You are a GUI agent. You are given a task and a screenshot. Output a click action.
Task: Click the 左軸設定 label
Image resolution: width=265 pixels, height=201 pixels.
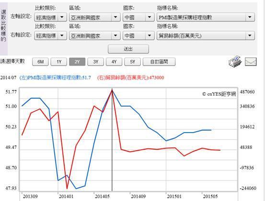(21, 16)
